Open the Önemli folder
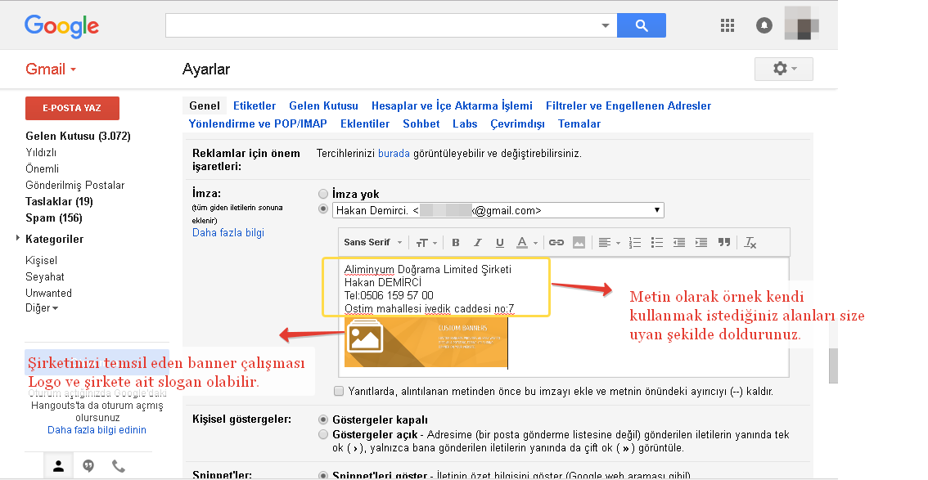 [x=42, y=168]
